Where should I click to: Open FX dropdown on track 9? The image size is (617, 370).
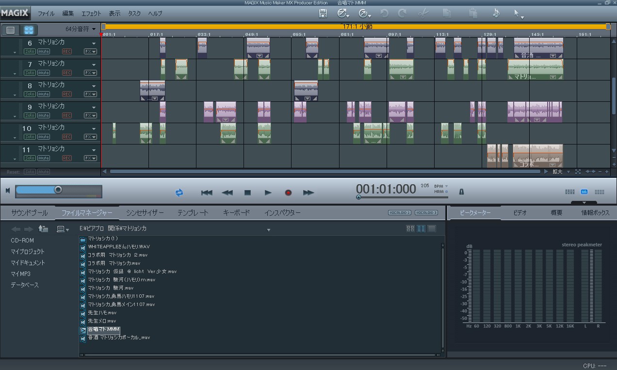click(90, 115)
